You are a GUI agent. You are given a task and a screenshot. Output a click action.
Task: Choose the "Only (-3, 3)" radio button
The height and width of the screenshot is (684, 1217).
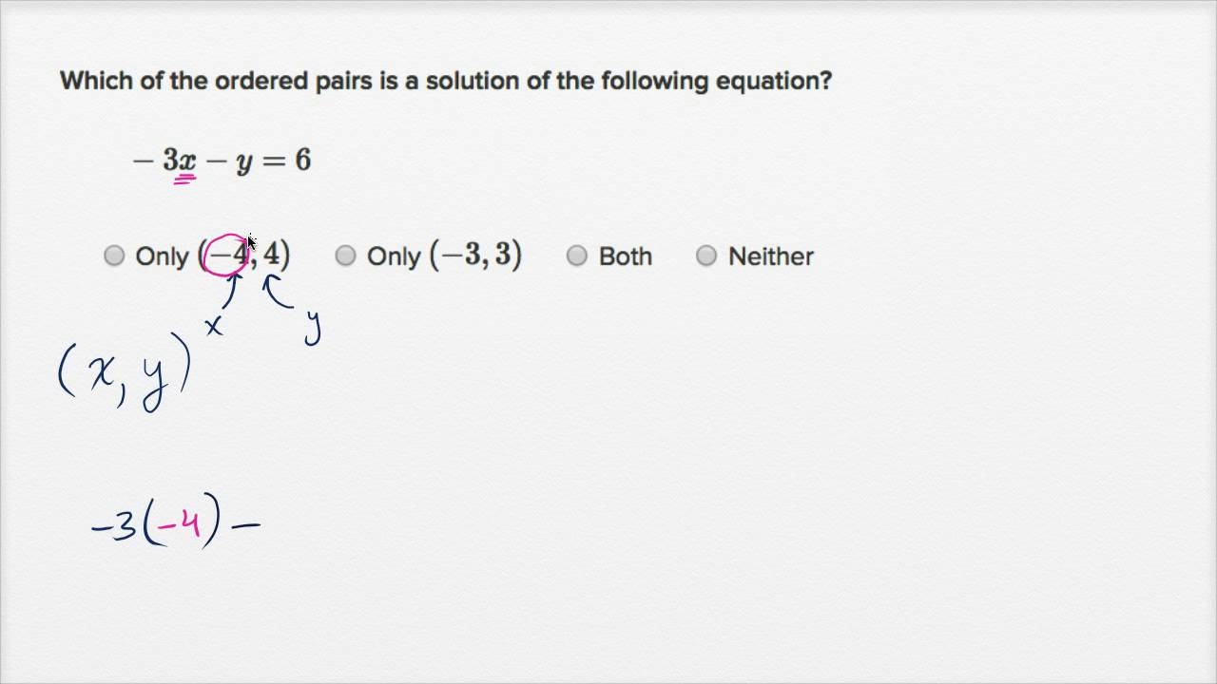click(x=345, y=256)
